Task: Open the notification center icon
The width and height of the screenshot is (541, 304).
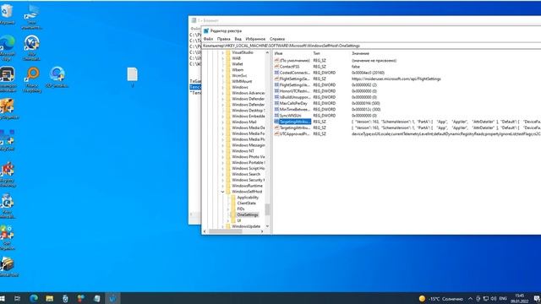Action: click(x=537, y=298)
